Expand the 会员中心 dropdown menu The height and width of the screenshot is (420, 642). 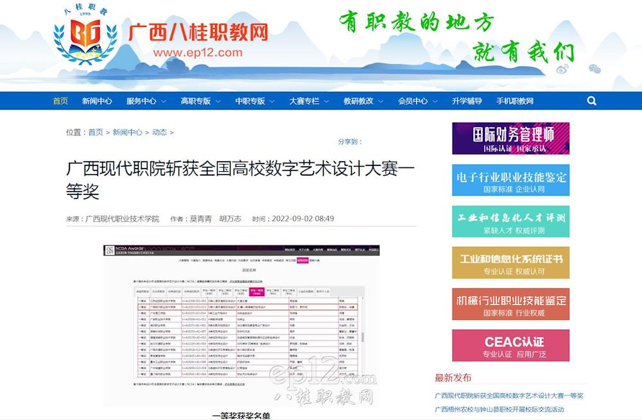417,101
